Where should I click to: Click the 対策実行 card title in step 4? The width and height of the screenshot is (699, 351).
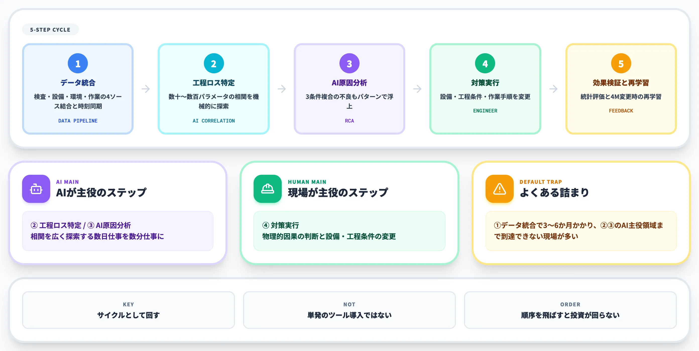pyautogui.click(x=485, y=83)
